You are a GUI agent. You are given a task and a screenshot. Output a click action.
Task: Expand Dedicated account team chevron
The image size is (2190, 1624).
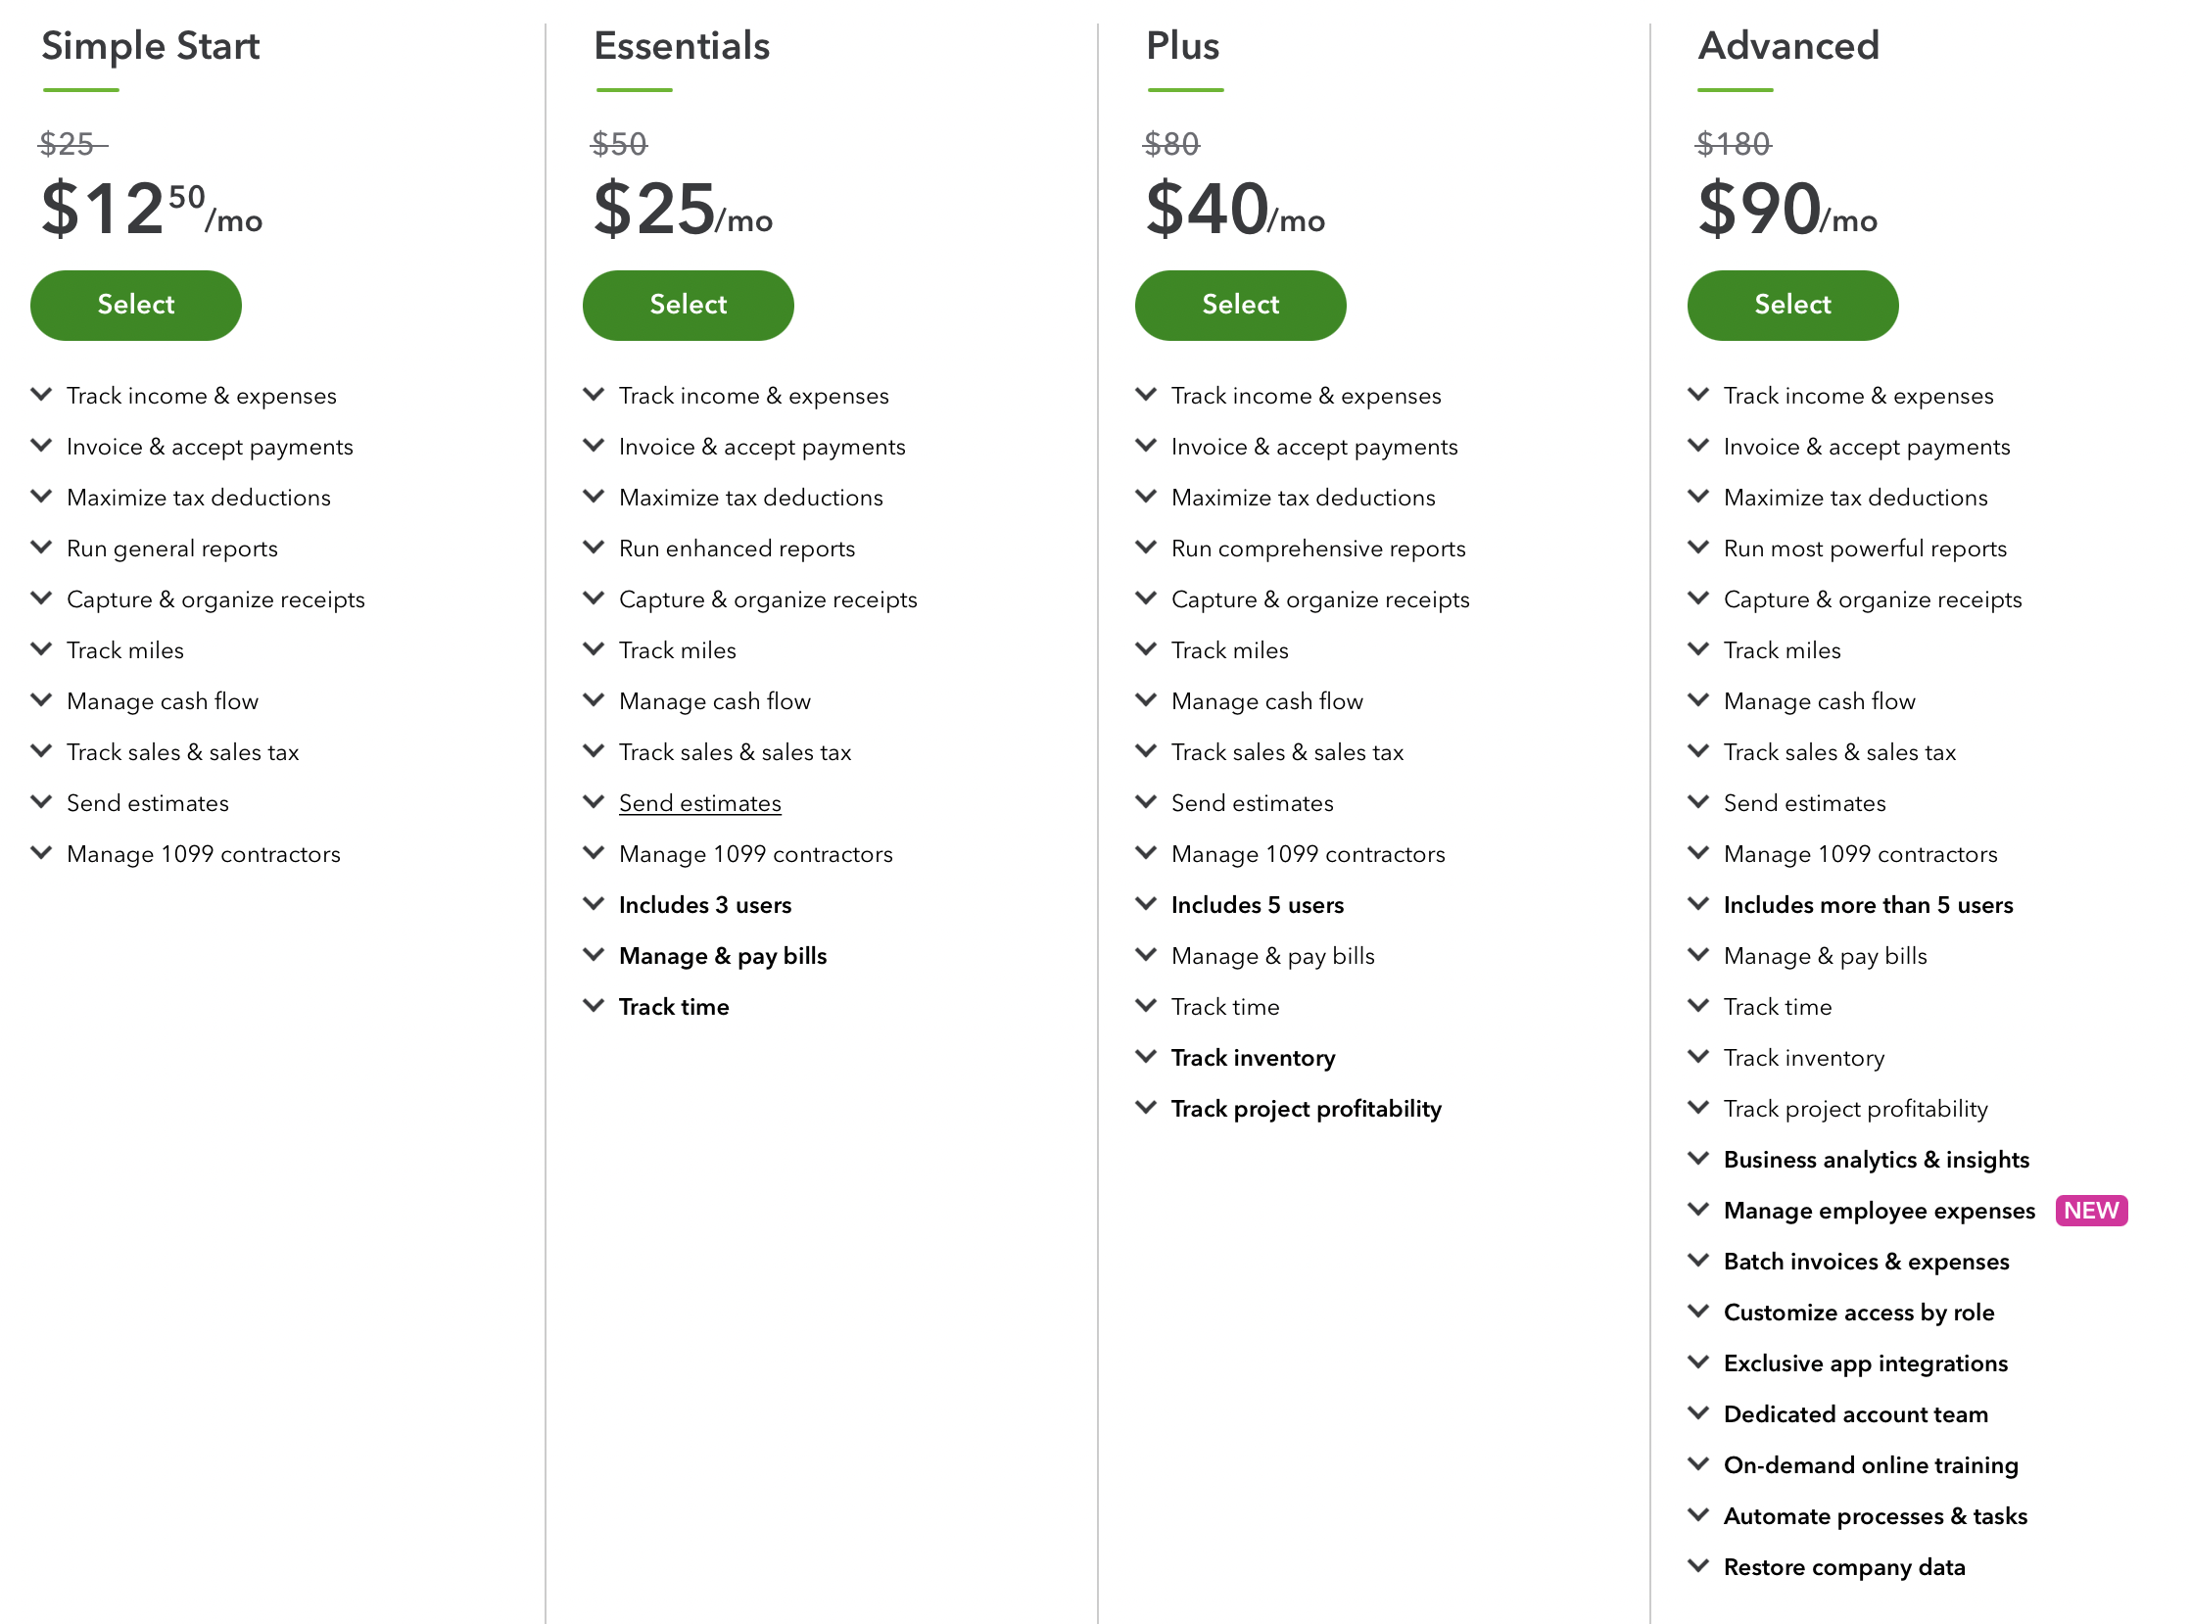[x=1698, y=1412]
